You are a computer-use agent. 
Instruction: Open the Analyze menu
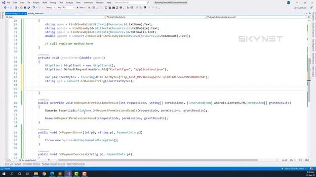pyautogui.click(x=69, y=2)
